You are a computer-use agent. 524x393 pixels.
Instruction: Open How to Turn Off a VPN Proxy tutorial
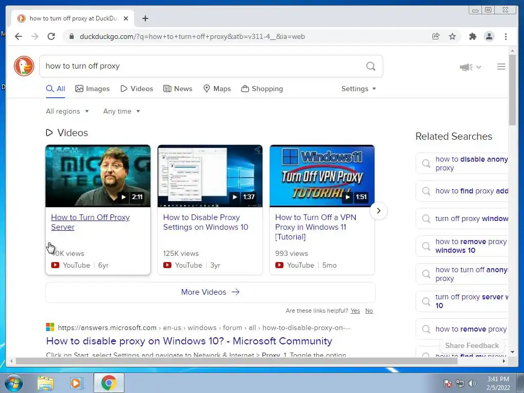click(315, 227)
